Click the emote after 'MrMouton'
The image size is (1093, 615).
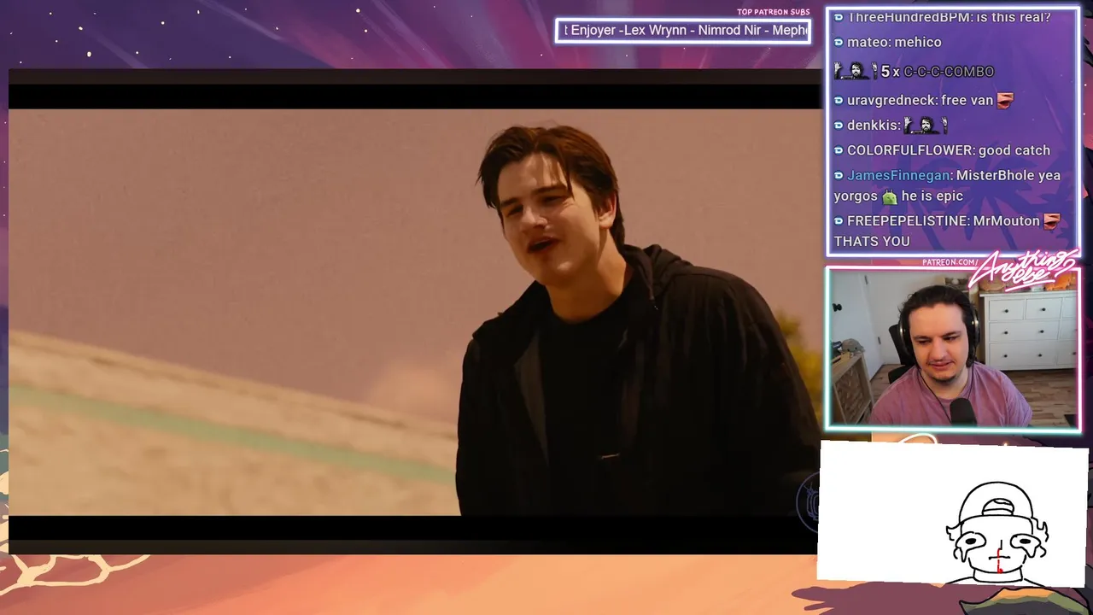1052,220
